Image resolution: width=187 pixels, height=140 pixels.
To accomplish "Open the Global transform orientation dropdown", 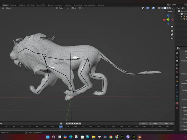I will point(61,8).
